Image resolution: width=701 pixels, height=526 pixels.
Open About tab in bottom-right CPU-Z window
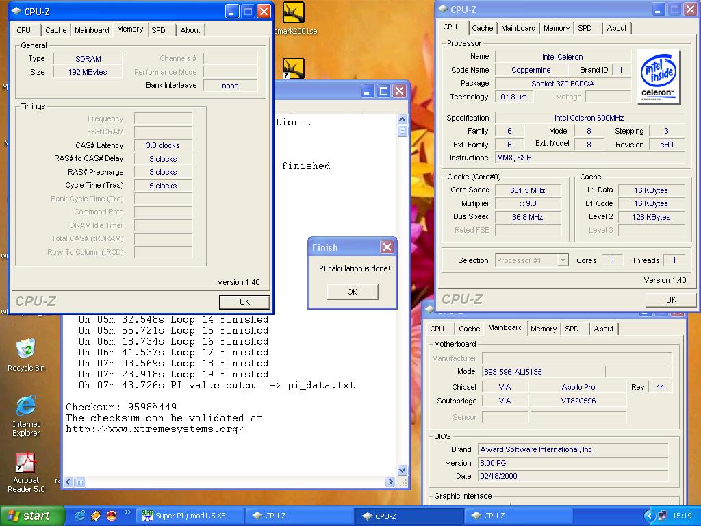coord(604,329)
